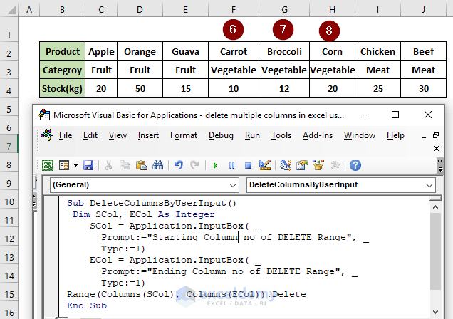Screen dimensions: 453x319
Task: Restore the inner code window
Action: point(436,135)
